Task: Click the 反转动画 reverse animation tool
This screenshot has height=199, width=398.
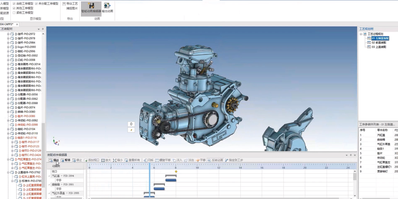Action: pos(215,160)
